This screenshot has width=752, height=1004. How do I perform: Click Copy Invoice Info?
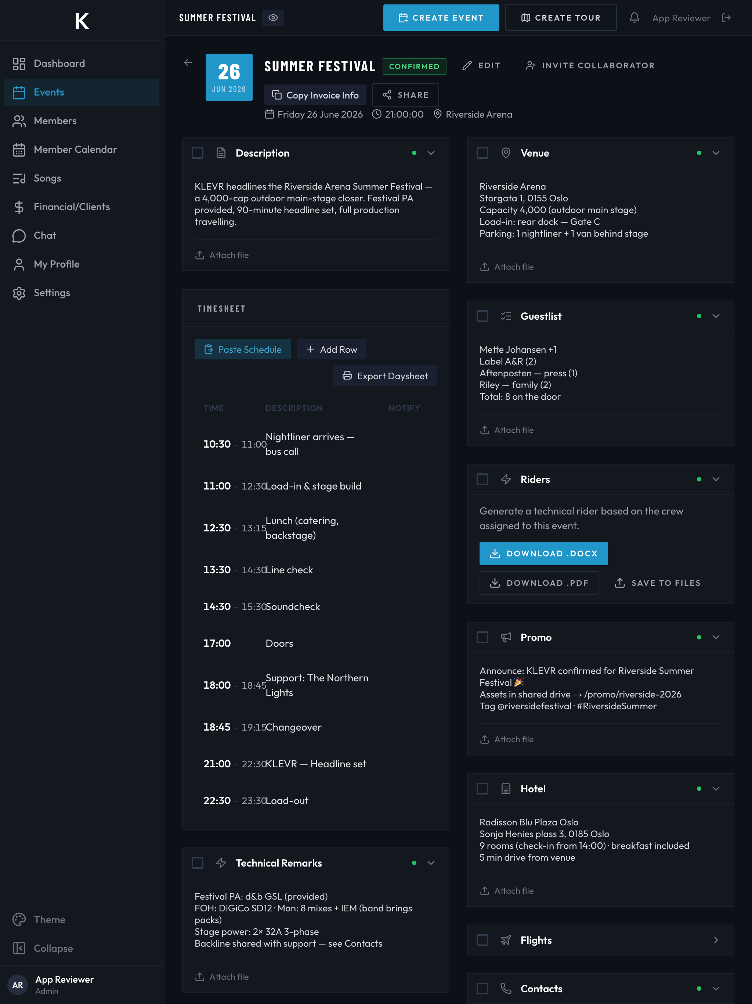(315, 95)
